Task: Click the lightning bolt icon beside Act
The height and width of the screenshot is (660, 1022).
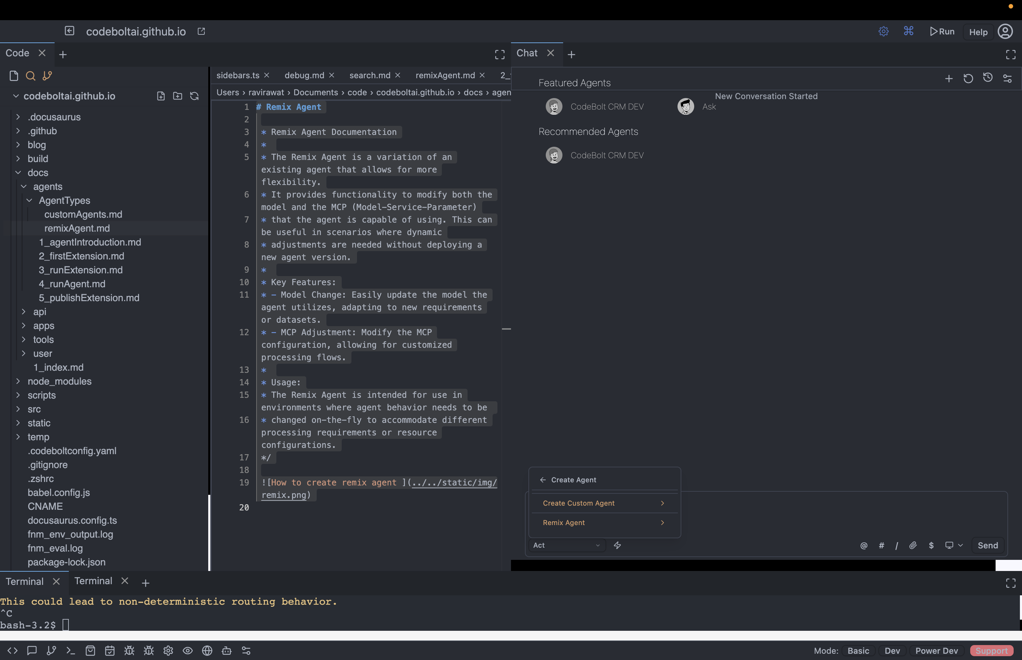Action: click(617, 545)
